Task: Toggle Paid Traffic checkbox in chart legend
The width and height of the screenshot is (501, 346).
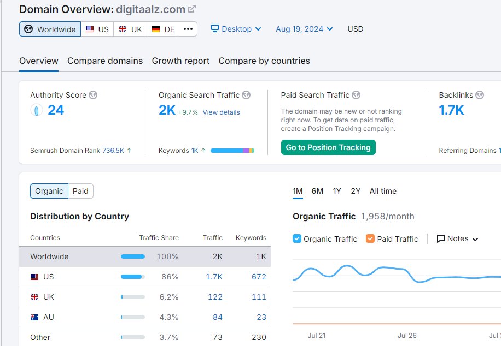Action: [x=370, y=239]
